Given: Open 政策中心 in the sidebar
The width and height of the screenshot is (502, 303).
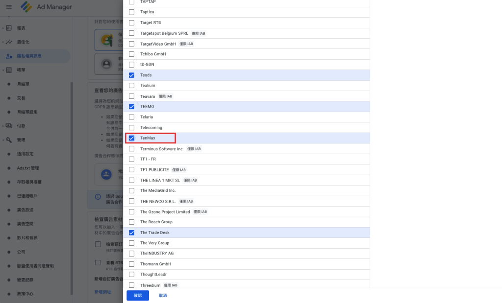Looking at the screenshot, I should pyautogui.click(x=25, y=294).
